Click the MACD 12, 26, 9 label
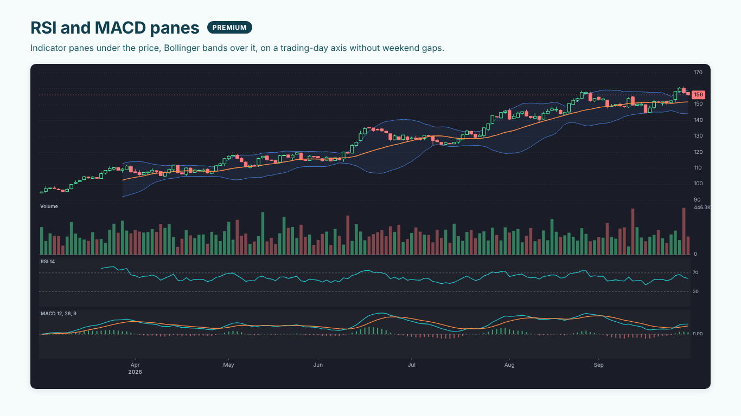Screen dimensions: 741x416 (x=59, y=314)
